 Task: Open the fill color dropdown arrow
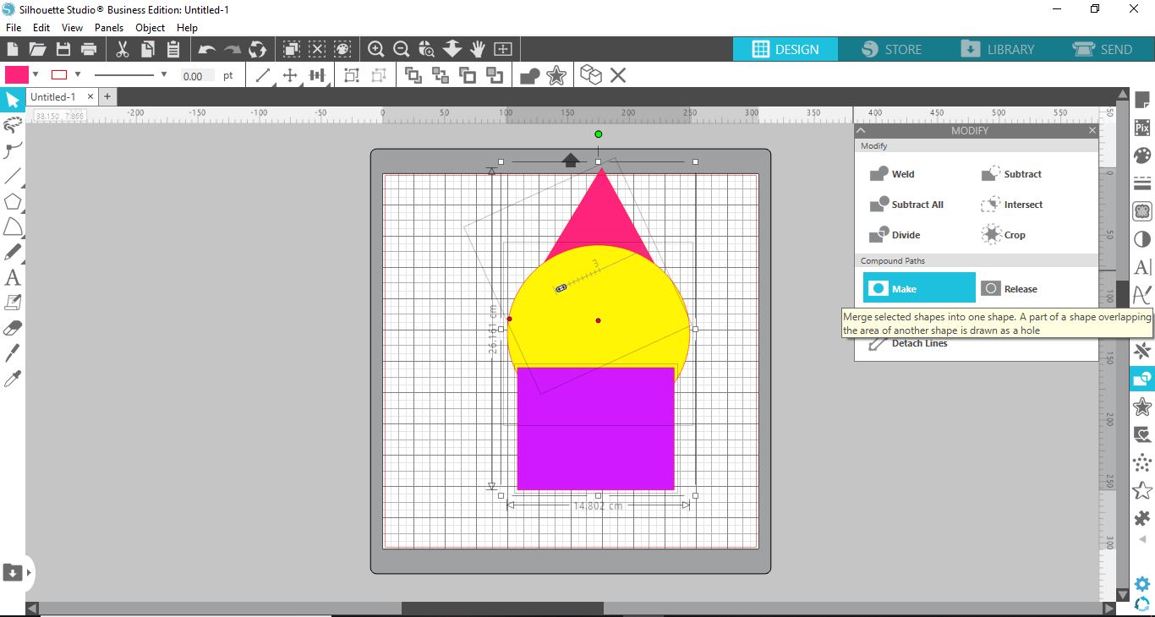[35, 74]
